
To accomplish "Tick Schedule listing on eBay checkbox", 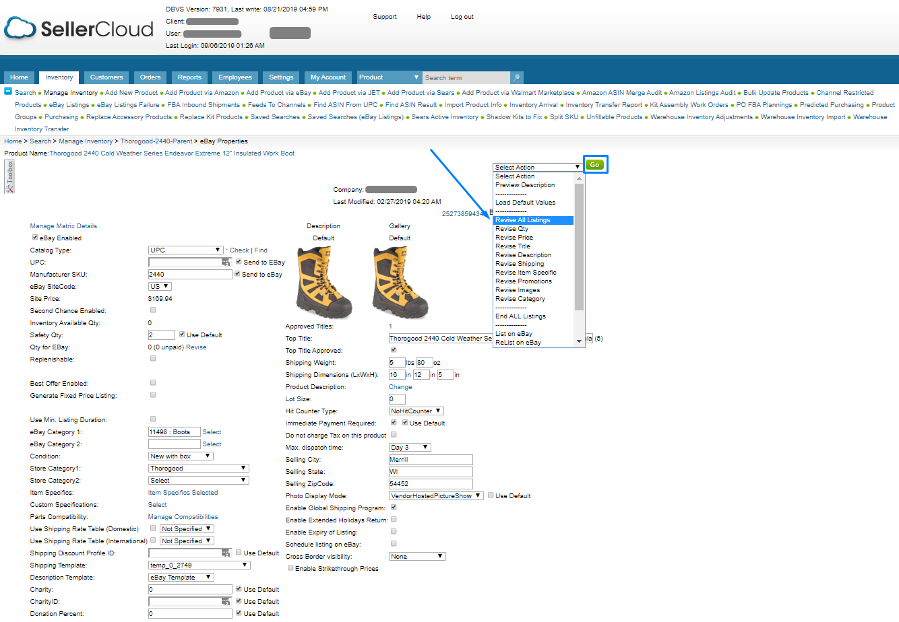I will (394, 544).
